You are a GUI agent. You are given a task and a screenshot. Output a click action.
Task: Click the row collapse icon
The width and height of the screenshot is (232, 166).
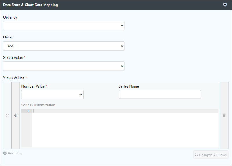click(x=8, y=115)
